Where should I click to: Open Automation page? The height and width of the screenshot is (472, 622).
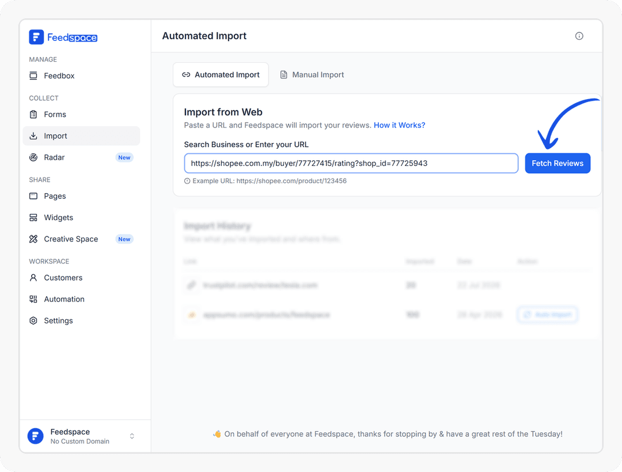(81, 299)
